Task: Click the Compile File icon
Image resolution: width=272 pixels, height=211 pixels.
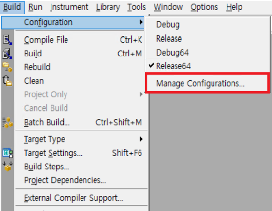Action: tap(8, 40)
